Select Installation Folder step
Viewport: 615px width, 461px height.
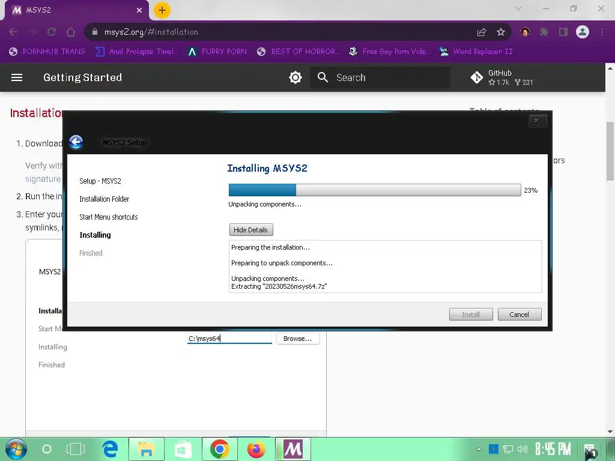point(105,199)
